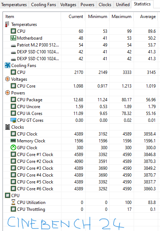Select the Statistics tab
The image size is (160, 231).
142,4
